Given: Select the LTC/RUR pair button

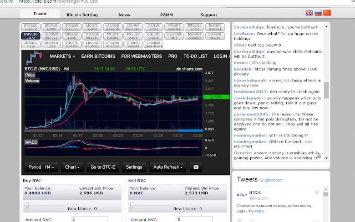Looking at the screenshot, I should [133, 27].
